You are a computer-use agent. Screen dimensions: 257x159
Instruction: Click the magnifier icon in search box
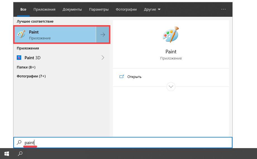(x=19, y=143)
